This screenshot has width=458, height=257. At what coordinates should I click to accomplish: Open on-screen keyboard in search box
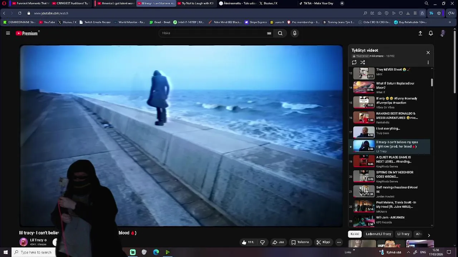(269, 33)
